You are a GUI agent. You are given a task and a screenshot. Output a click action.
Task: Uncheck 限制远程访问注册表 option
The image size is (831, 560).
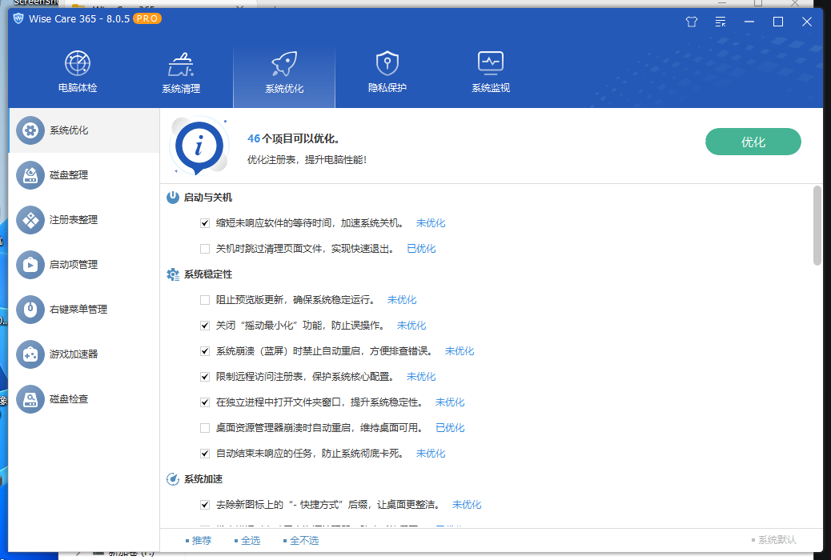tap(205, 377)
